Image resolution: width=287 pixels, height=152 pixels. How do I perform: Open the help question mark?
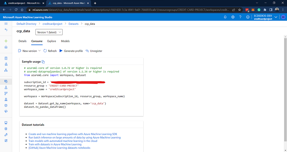(240, 17)
